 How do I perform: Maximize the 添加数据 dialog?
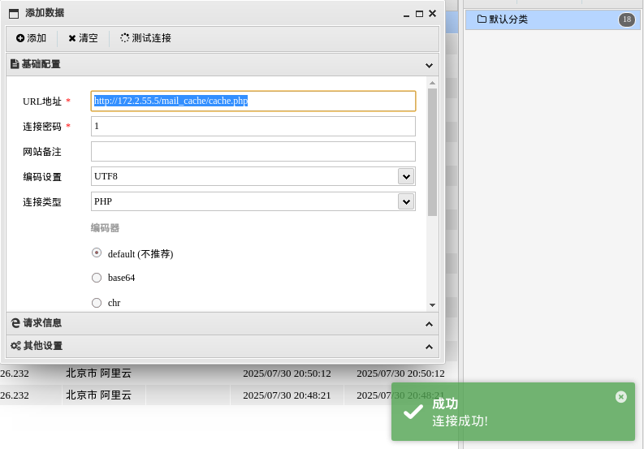[419, 14]
